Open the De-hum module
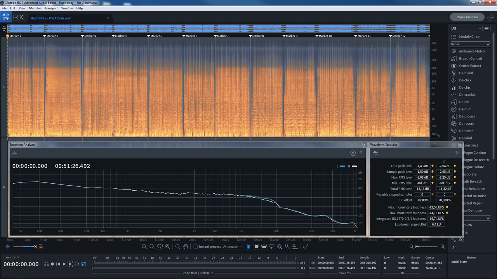Image resolution: width=497 pixels, height=279 pixels. point(461,109)
